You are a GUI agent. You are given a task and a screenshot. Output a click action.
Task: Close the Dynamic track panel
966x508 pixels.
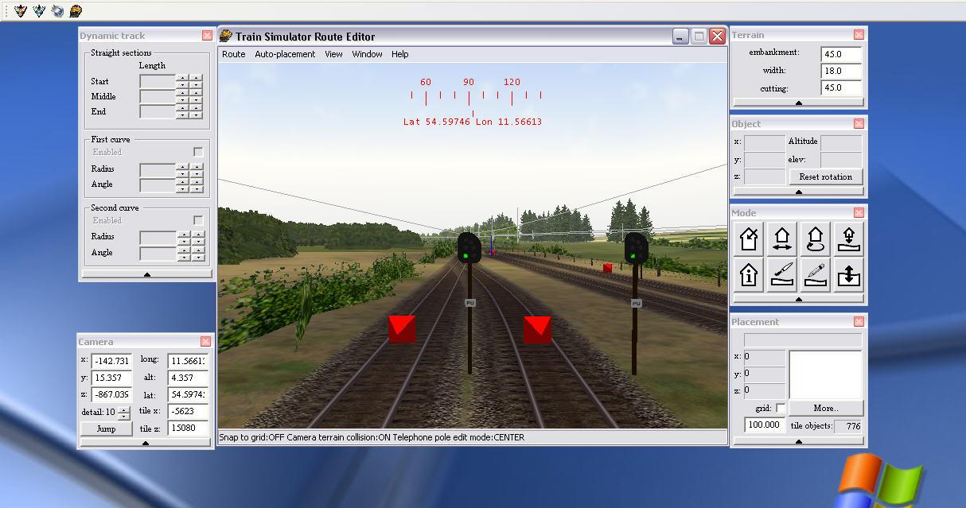click(x=207, y=36)
